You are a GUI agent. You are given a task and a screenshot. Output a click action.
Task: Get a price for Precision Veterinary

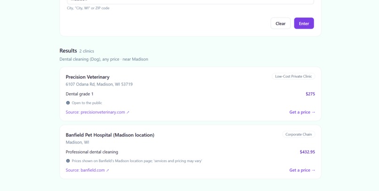302,112
